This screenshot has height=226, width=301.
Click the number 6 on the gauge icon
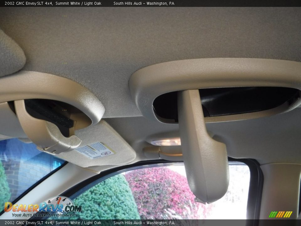click(x=64, y=199)
